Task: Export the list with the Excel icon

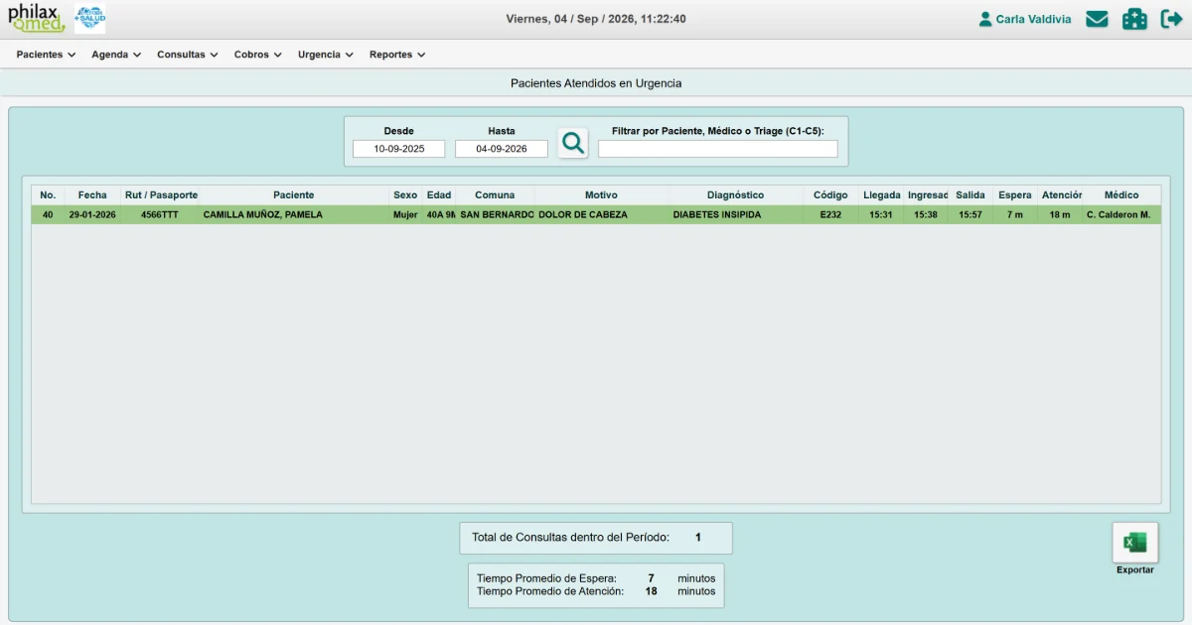Action: point(1134,542)
